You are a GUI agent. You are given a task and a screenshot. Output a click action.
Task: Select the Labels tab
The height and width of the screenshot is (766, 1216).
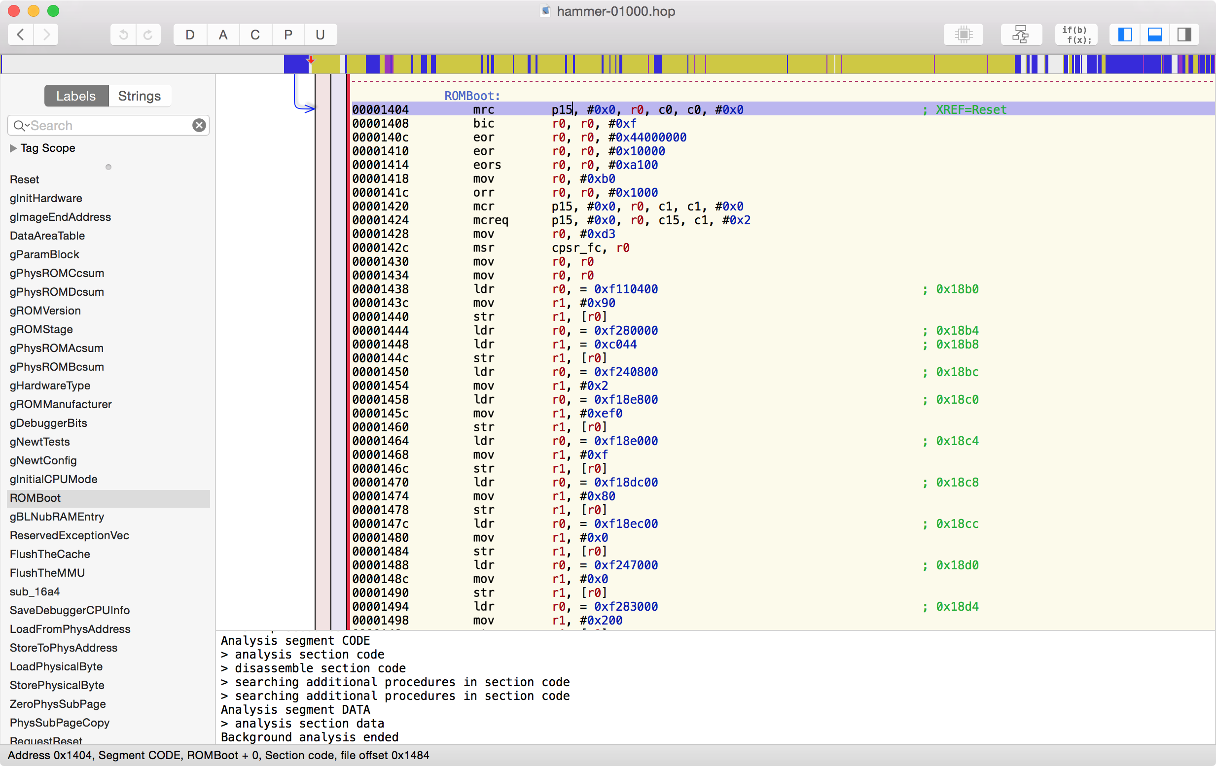[x=76, y=96]
